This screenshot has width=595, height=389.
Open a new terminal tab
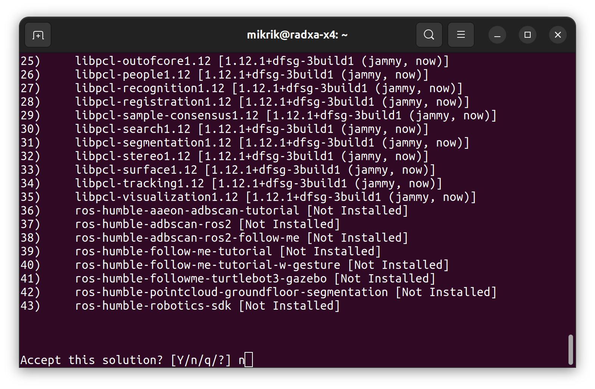tap(38, 35)
